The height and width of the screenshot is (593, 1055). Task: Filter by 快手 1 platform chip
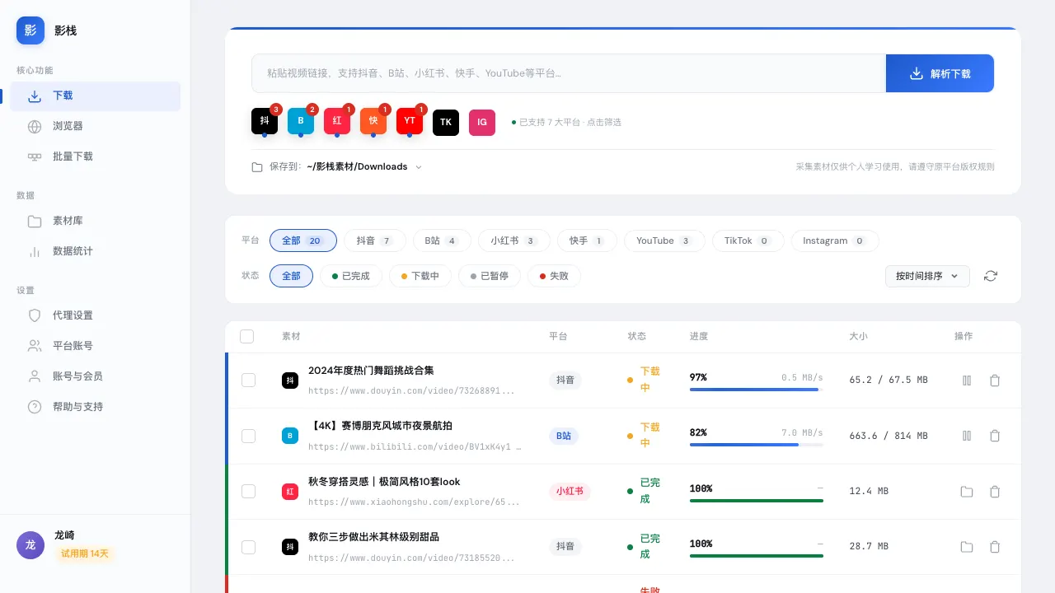(x=587, y=240)
